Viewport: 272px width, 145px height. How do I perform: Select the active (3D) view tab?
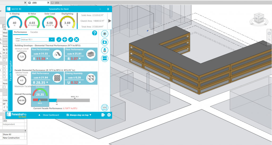pyautogui.click(x=34, y=3)
